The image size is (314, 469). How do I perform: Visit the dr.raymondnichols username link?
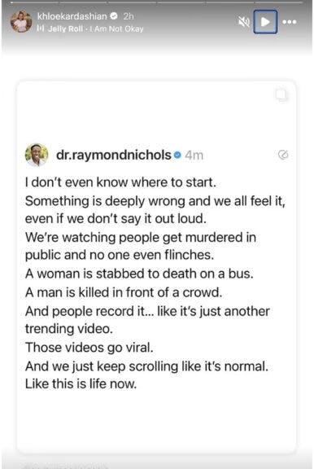[114, 155]
